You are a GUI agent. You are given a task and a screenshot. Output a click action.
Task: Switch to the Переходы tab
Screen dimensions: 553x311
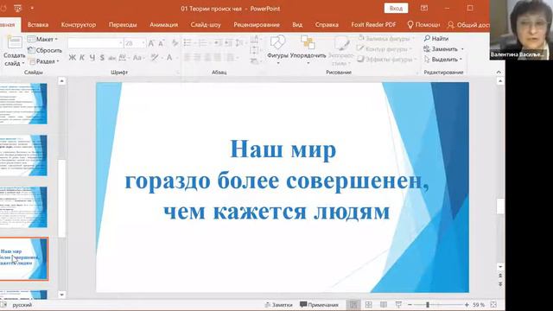(123, 25)
